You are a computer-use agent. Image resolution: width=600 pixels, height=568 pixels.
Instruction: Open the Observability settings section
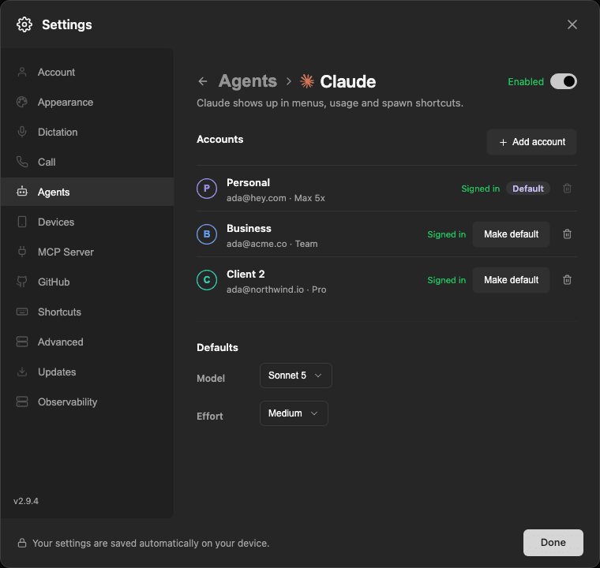88,402
